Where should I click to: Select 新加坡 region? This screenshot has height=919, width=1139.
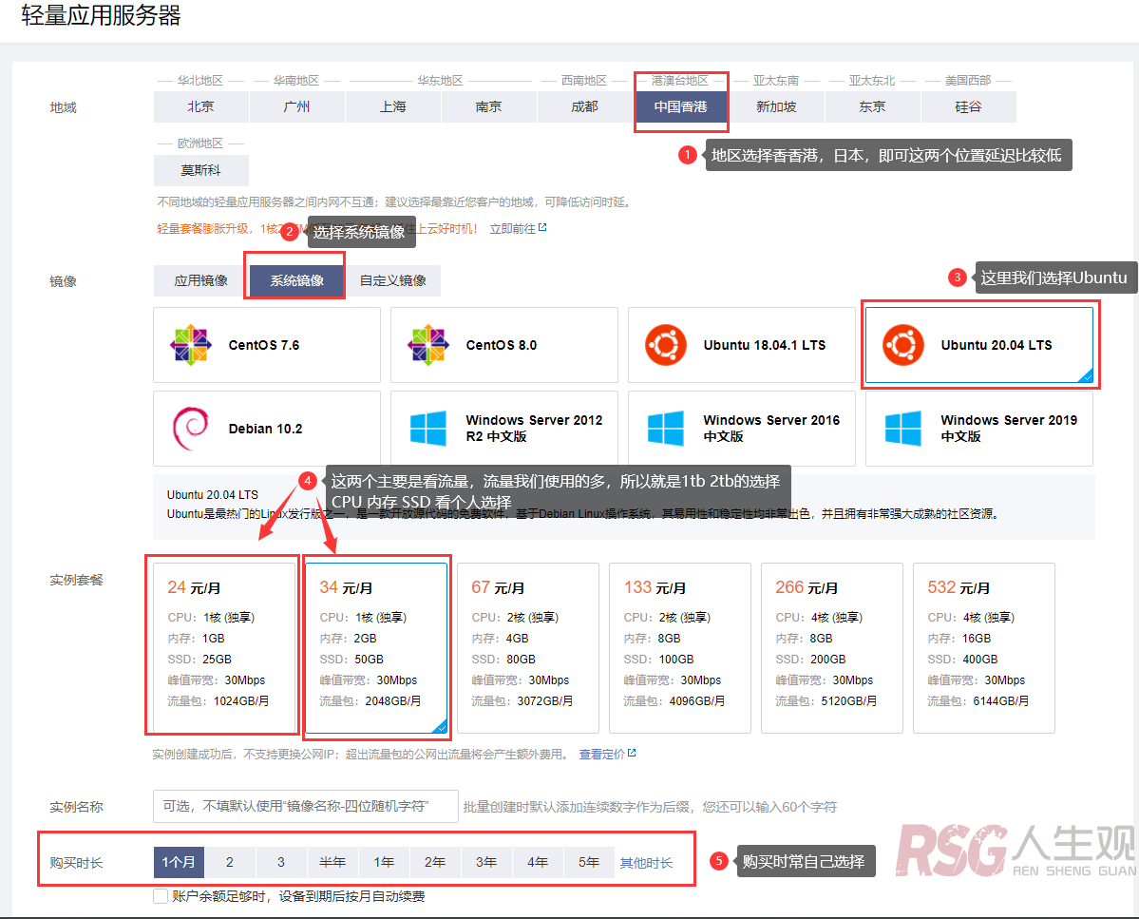pyautogui.click(x=776, y=106)
